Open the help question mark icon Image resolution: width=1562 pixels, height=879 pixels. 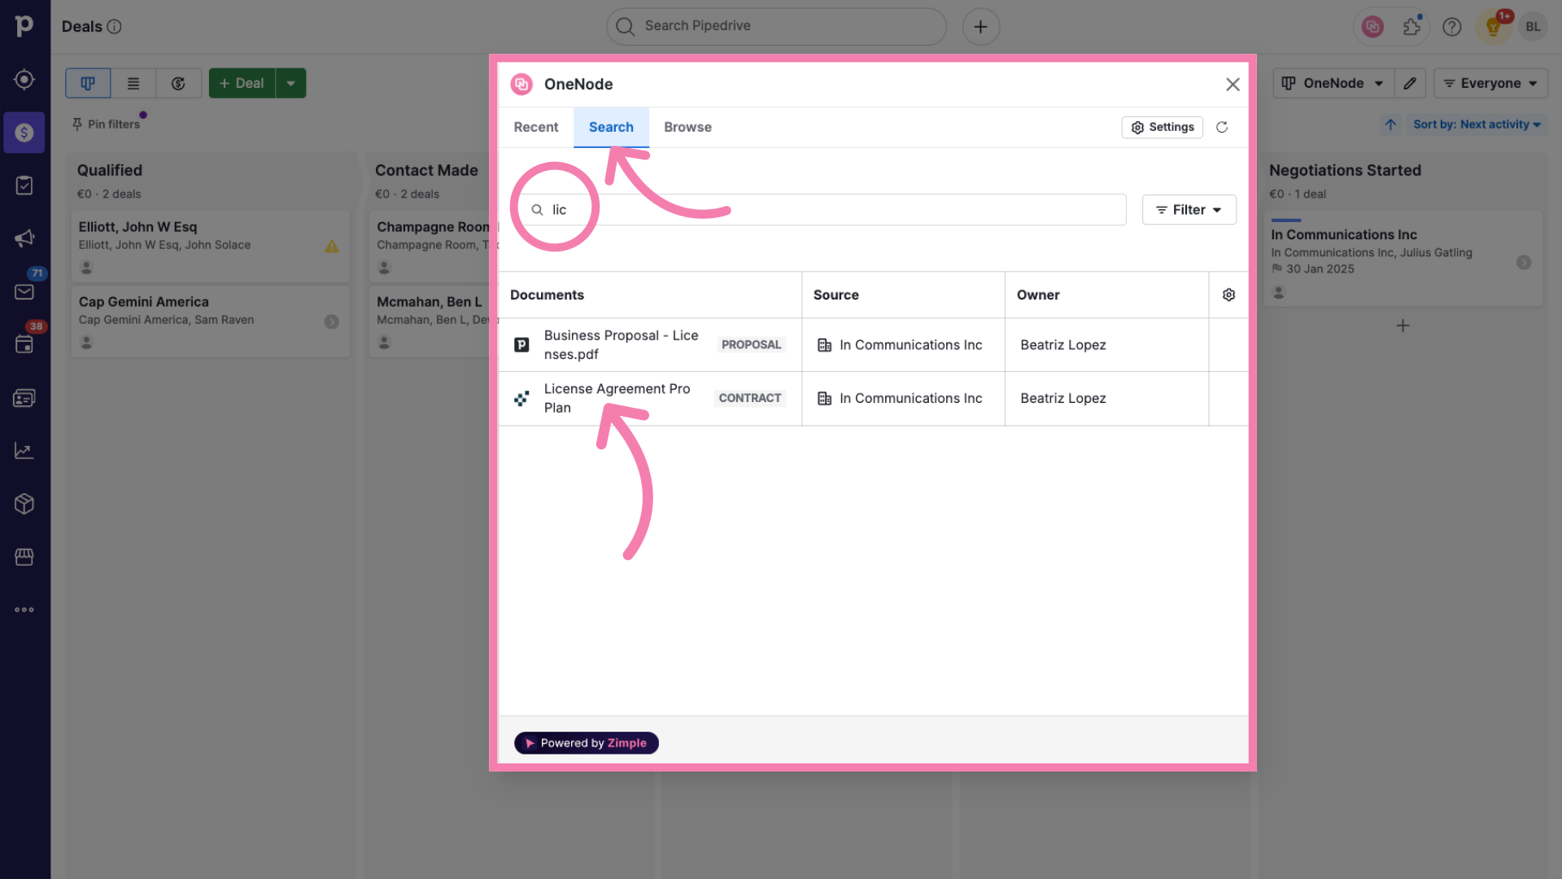pyautogui.click(x=1452, y=27)
